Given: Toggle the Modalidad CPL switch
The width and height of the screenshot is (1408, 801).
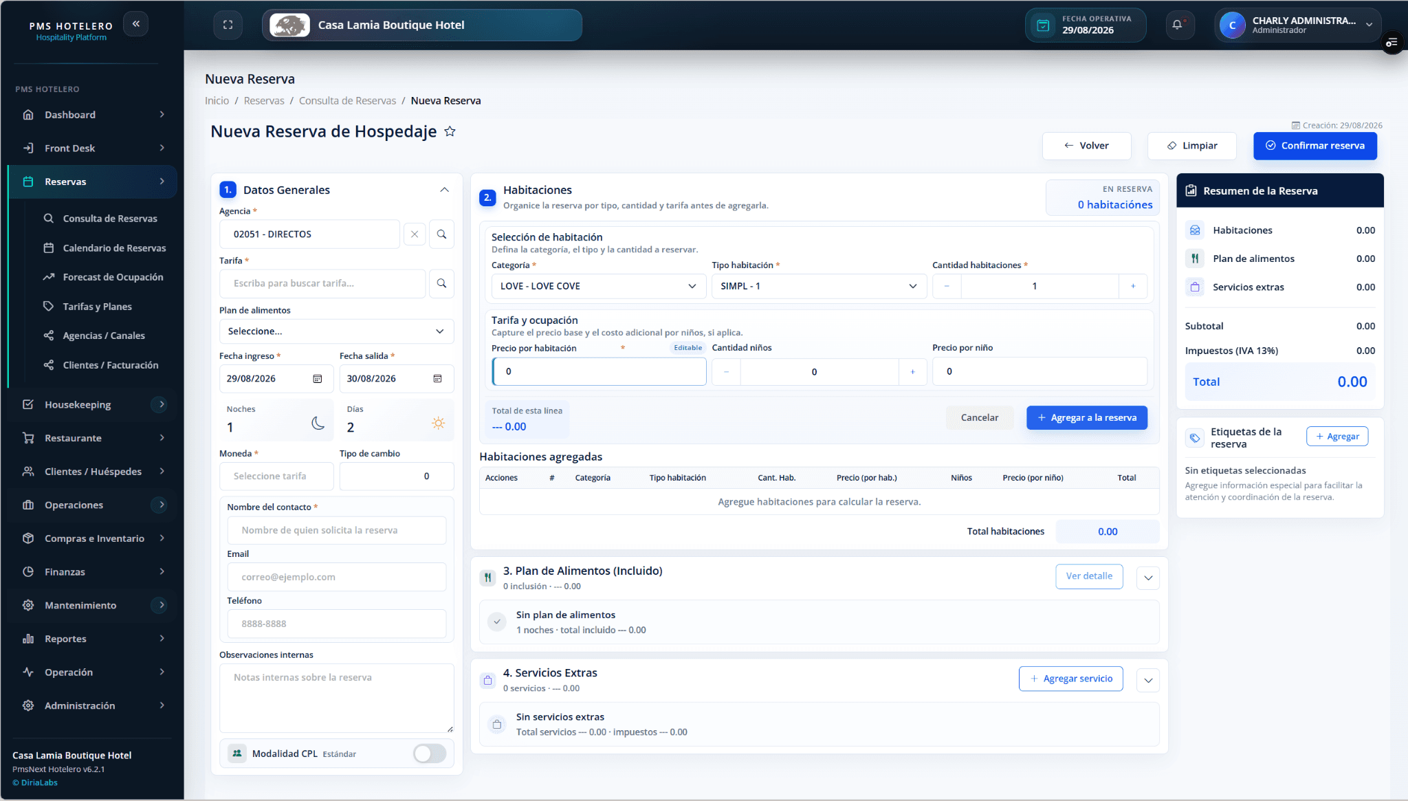Looking at the screenshot, I should coord(430,754).
